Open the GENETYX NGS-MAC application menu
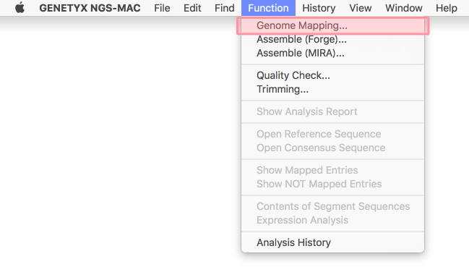This screenshot has width=469, height=267. click(x=90, y=8)
